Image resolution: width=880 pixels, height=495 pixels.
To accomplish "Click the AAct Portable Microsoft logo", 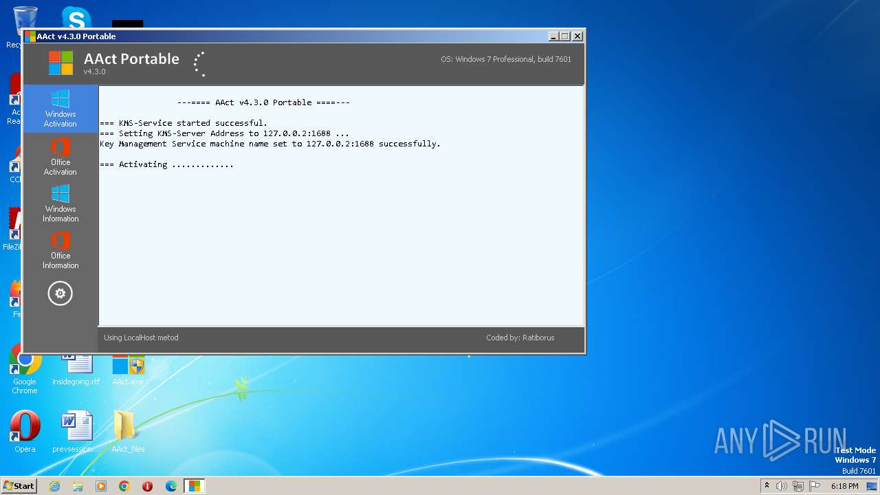I will click(60, 63).
